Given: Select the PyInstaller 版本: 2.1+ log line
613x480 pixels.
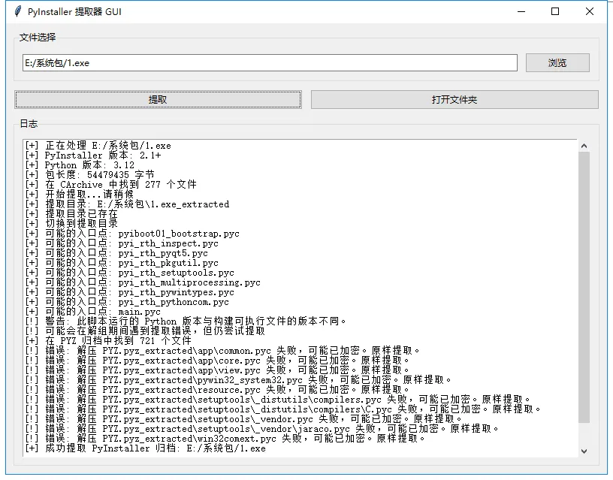Looking at the screenshot, I should [x=93, y=155].
